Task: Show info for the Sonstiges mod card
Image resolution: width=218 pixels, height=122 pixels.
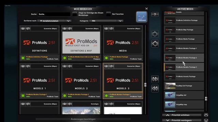Action: pyautogui.click(x=69, y=104)
